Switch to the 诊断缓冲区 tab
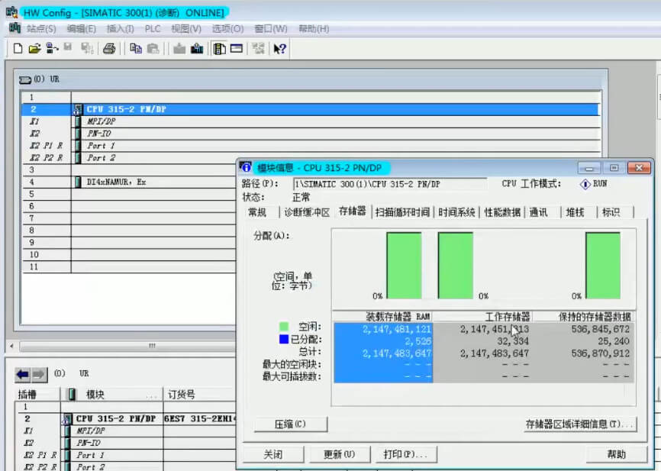Image resolution: width=661 pixels, height=471 pixels. pos(307,212)
